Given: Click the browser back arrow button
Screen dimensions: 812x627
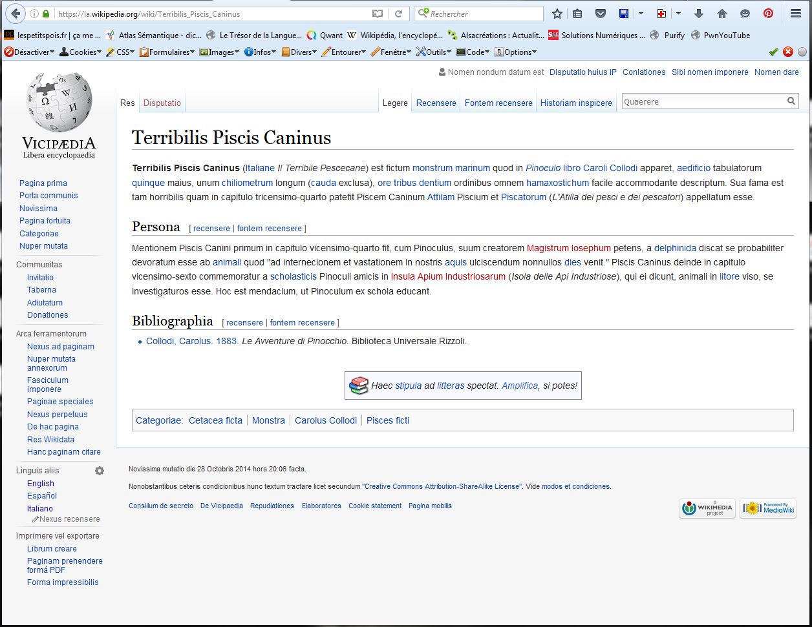Looking at the screenshot, I should tap(15, 14).
